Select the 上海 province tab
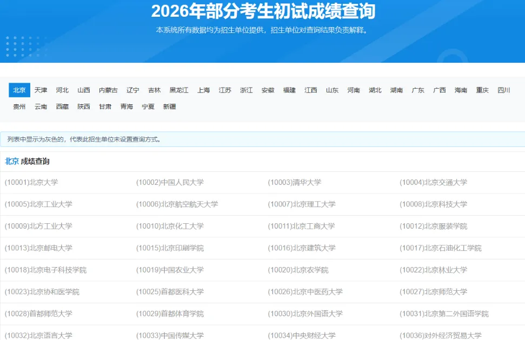Image resolution: width=525 pixels, height=340 pixels. (x=204, y=90)
